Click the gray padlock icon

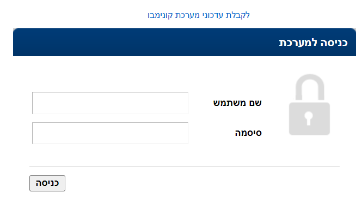309,104
